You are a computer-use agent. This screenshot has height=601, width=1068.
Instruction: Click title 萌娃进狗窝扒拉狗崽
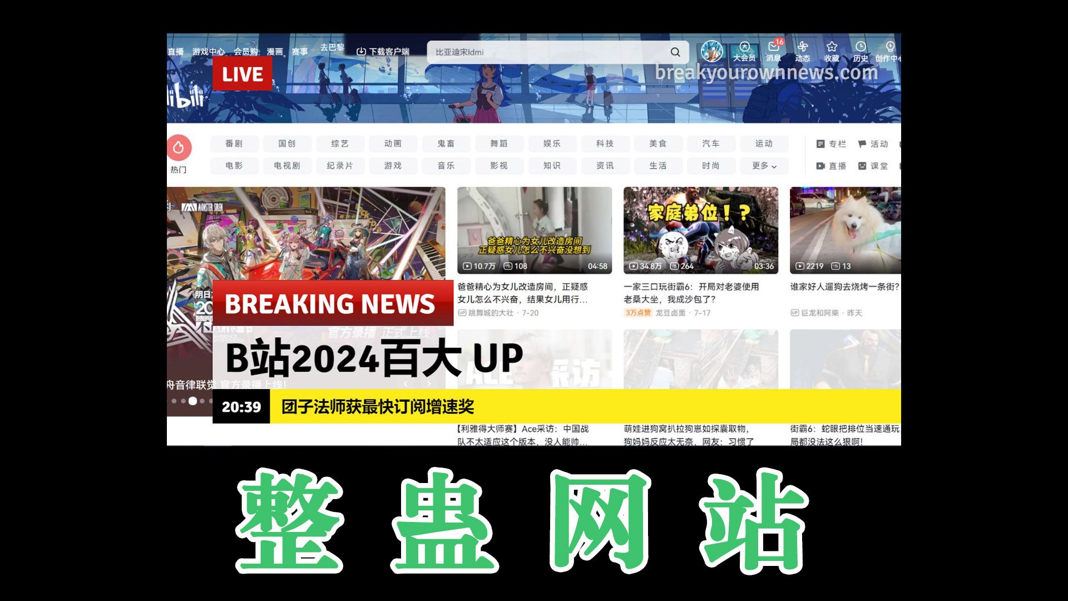click(689, 435)
